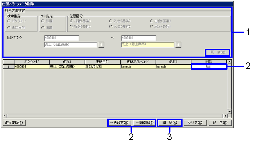The height and width of the screenshot is (144, 258).
Task: Click the horizontal scrollbar right arrow
Action: pyautogui.click(x=225, y=116)
